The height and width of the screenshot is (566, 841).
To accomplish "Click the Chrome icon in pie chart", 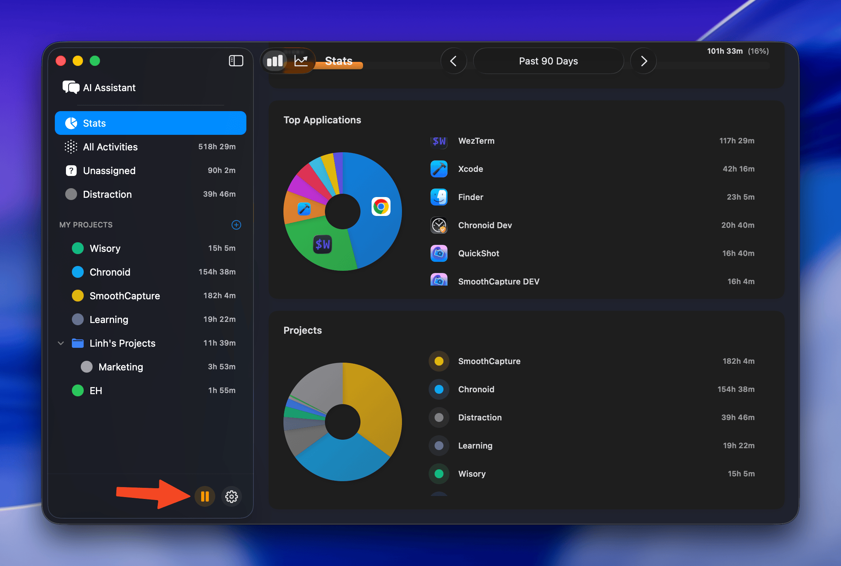I will pos(381,207).
